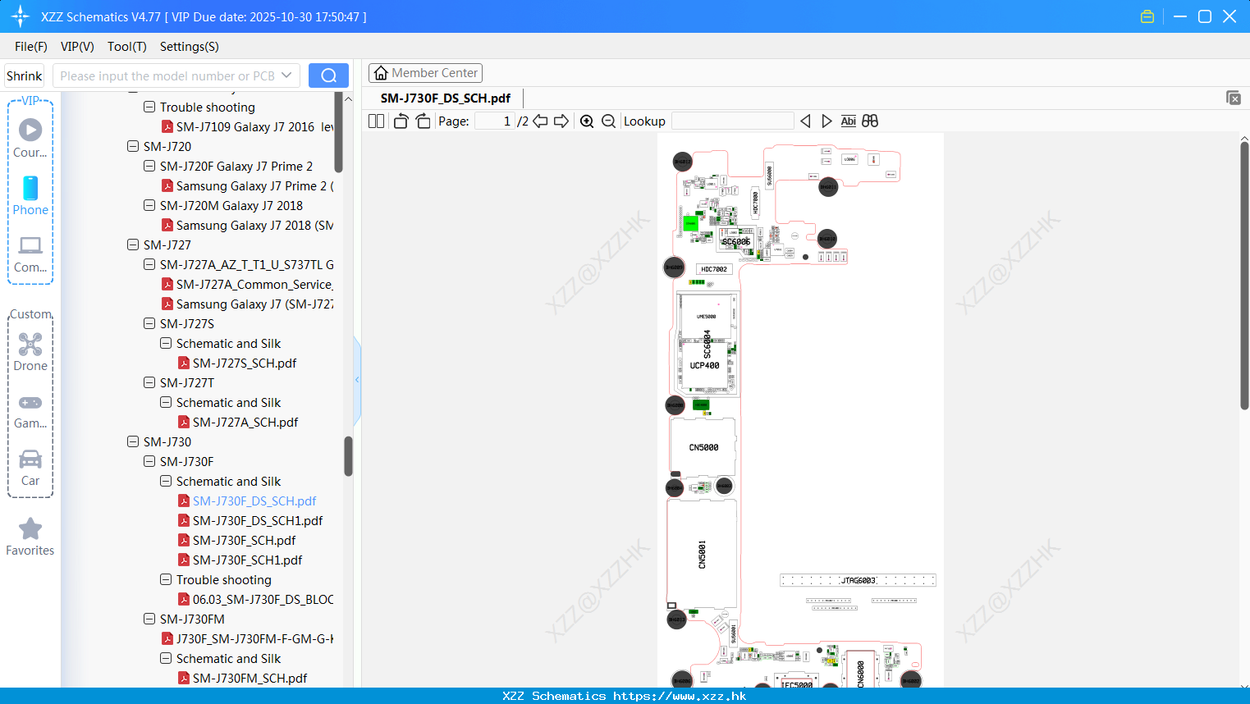Screen dimensions: 1250x704
Task: Open binoculars search tool
Action: [870, 121]
